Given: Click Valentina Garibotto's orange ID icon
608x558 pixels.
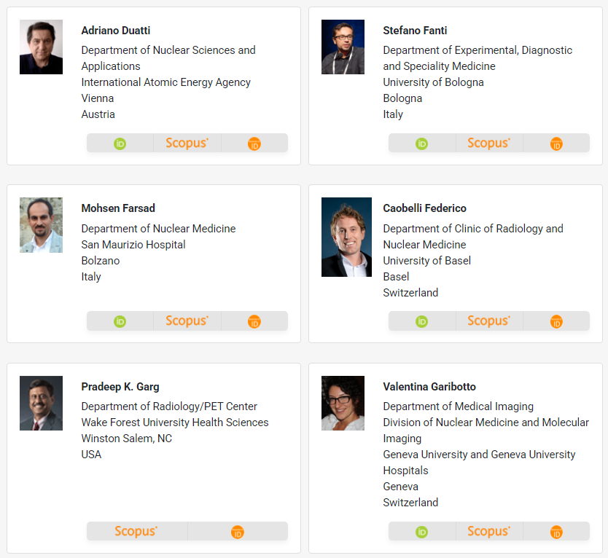Looking at the screenshot, I should coord(556,532).
